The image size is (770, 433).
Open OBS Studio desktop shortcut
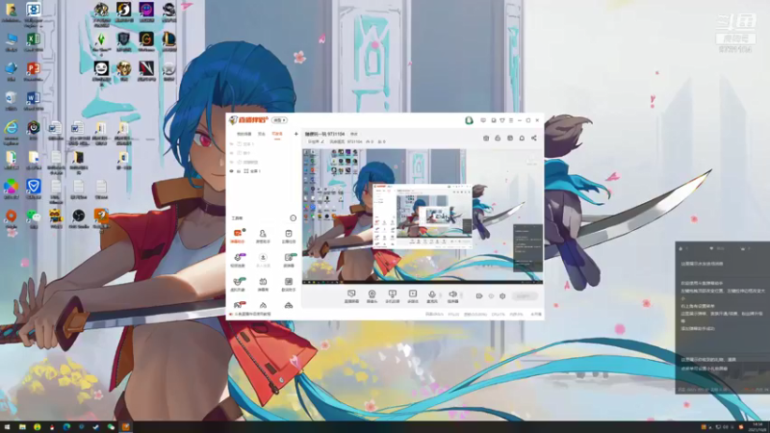[78, 218]
